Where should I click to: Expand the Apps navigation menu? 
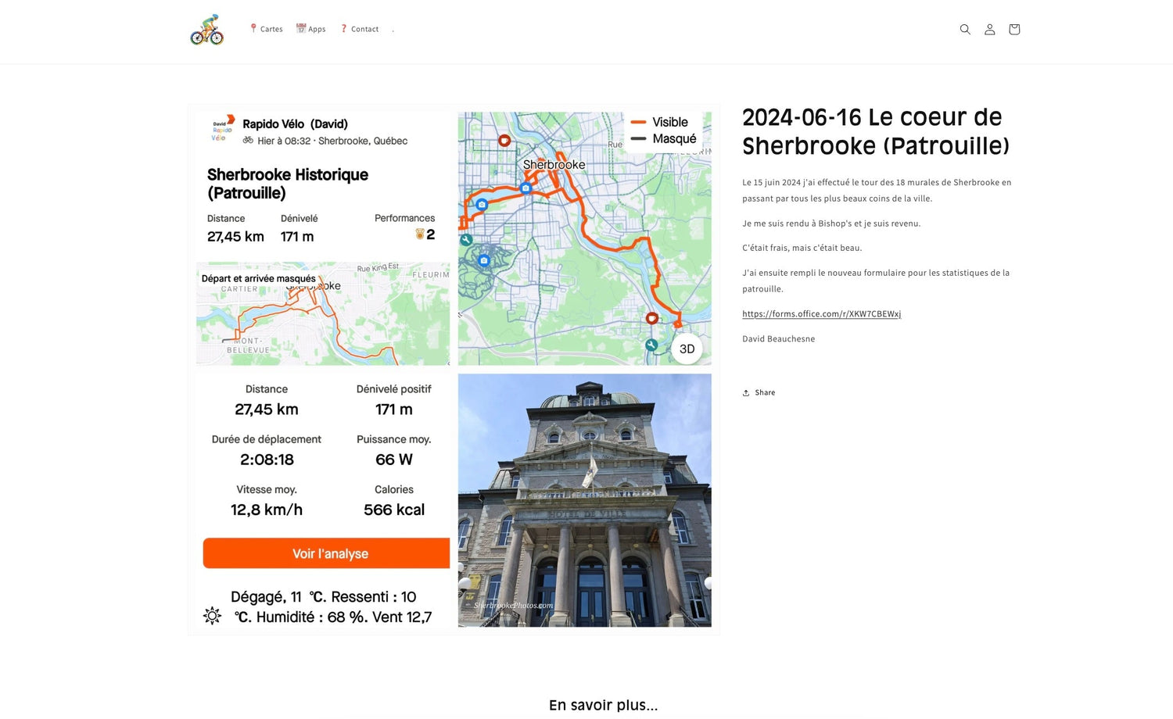tap(310, 29)
